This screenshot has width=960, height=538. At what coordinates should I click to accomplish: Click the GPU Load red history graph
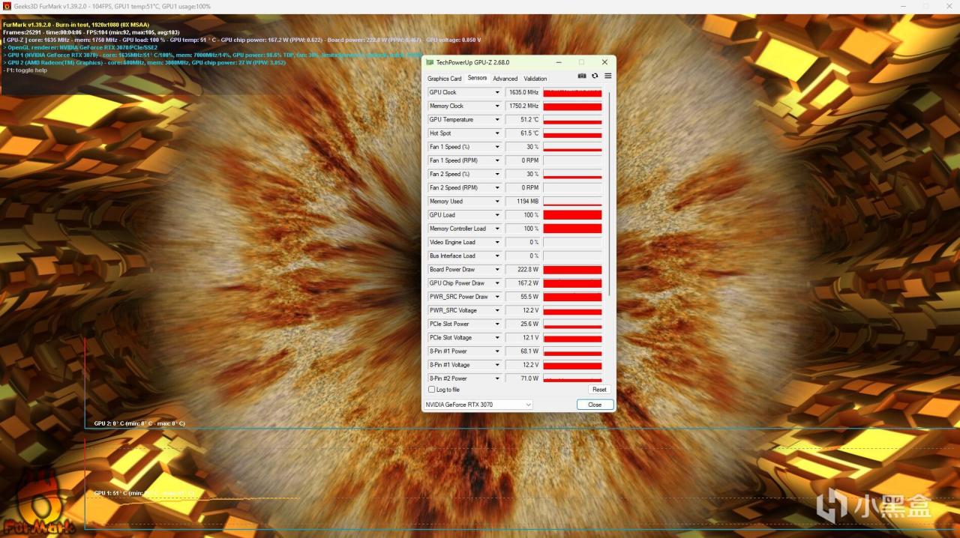(572, 215)
